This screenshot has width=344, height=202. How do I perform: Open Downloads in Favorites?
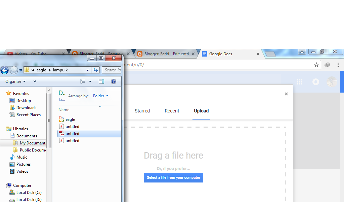26,107
